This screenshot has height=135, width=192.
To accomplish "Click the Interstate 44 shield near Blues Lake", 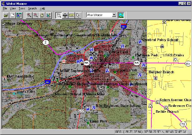I will coord(48,81).
